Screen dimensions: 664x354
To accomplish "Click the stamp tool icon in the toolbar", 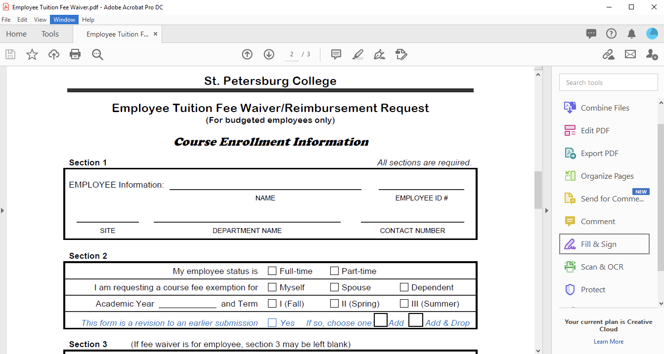I will (x=401, y=54).
